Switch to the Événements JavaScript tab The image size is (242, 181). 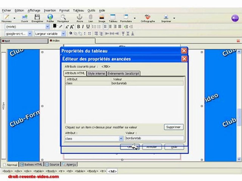click(x=123, y=74)
